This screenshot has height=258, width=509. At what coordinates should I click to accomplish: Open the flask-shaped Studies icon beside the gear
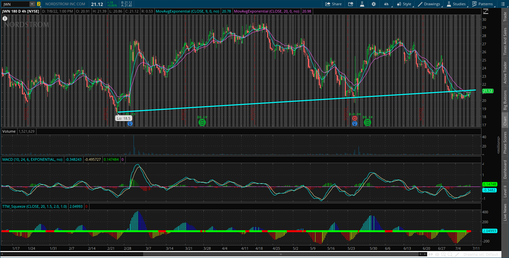pyautogui.click(x=362, y=4)
